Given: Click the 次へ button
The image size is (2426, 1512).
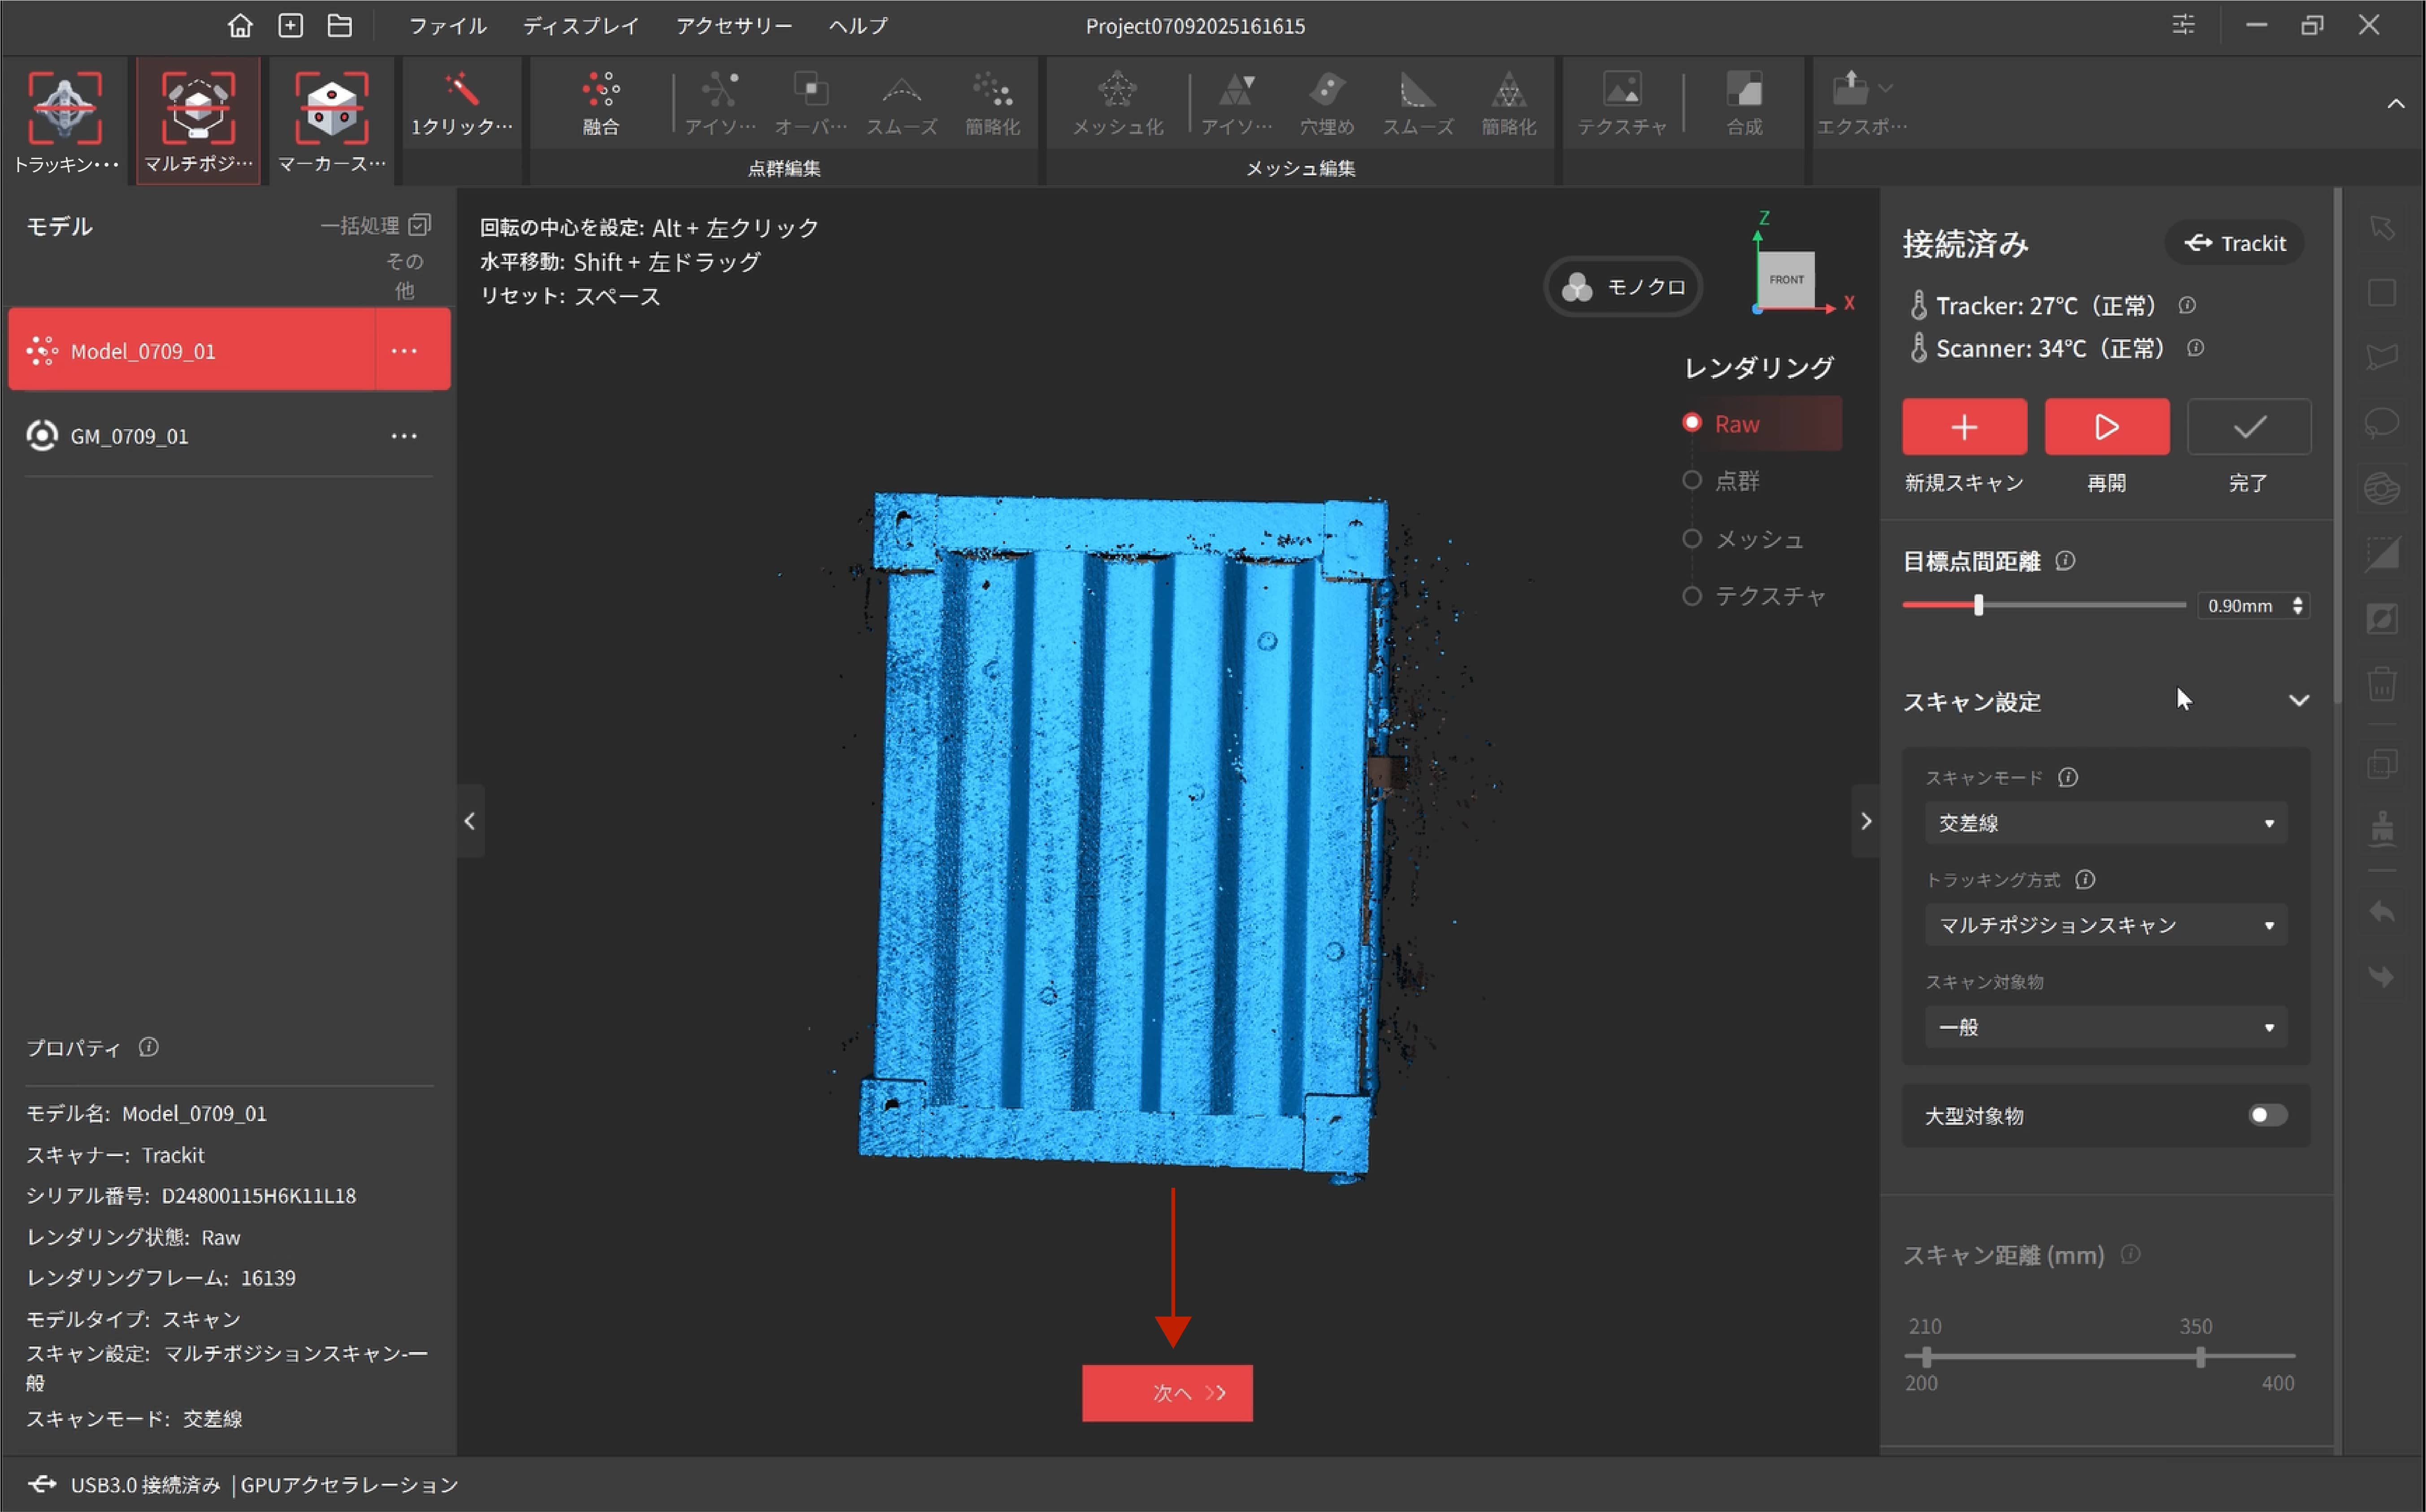Looking at the screenshot, I should click(1167, 1393).
